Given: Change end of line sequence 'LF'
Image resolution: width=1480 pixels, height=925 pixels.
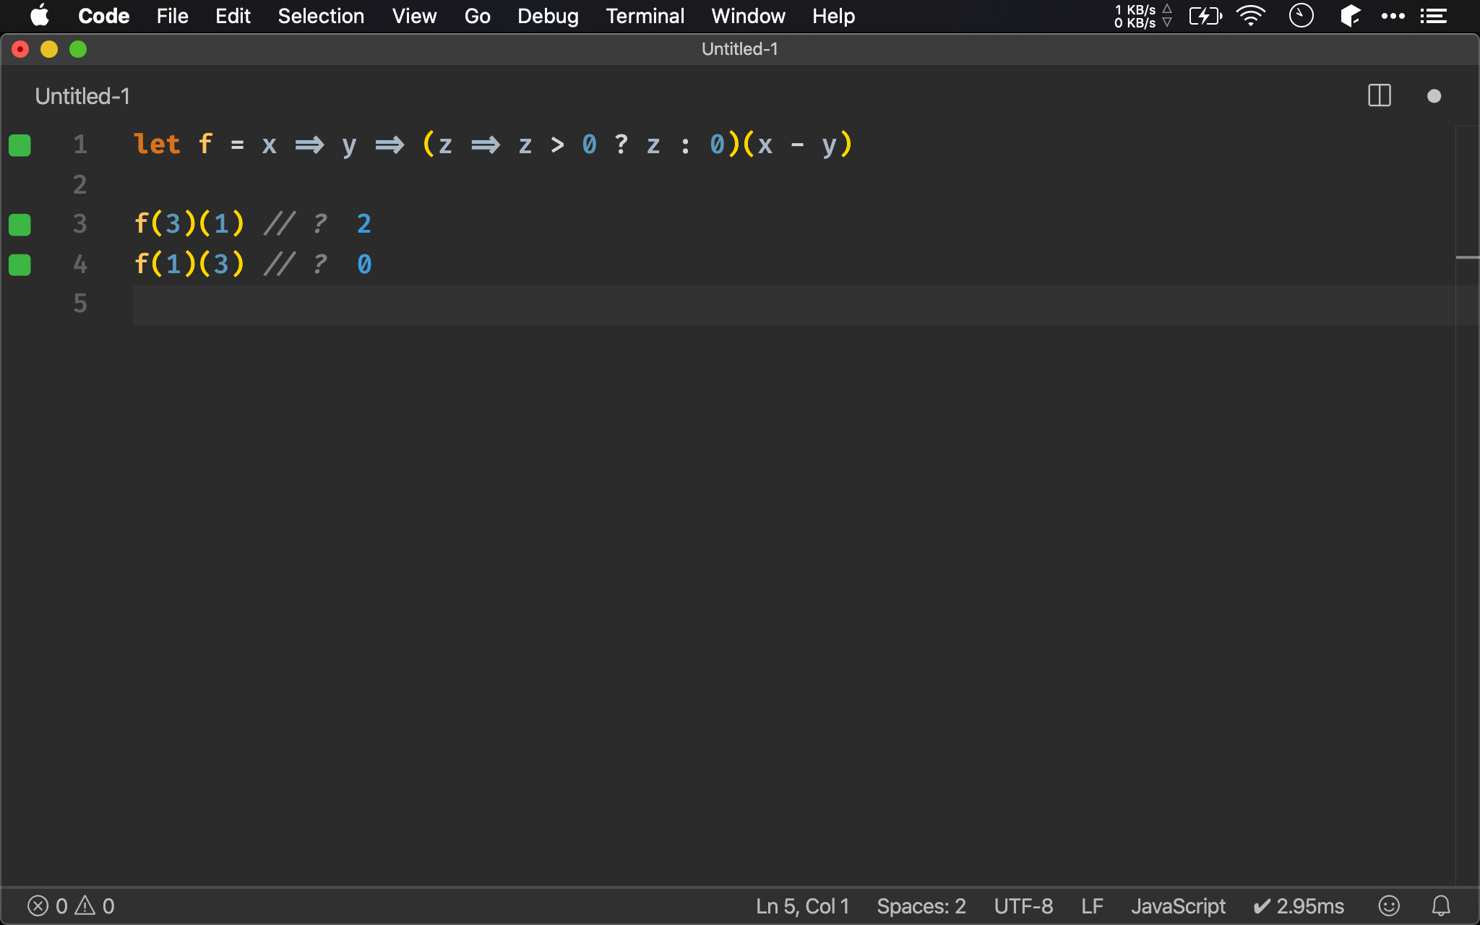Looking at the screenshot, I should coord(1092,906).
